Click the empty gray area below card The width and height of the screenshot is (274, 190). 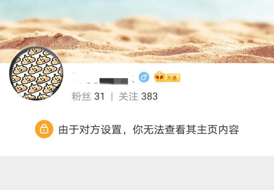(137, 173)
